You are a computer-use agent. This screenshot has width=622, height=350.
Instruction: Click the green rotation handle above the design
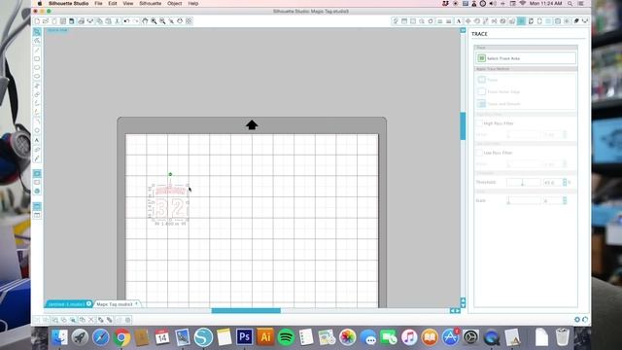point(170,174)
